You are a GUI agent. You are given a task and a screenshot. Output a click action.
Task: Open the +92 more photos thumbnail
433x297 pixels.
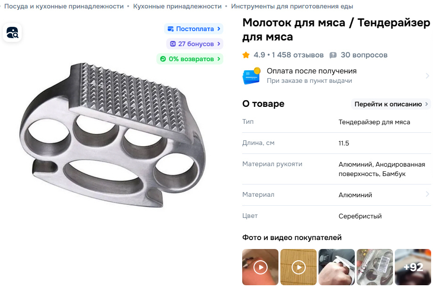[413, 267]
